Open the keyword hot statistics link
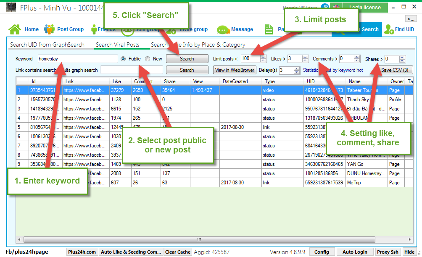 pyautogui.click(x=333, y=70)
